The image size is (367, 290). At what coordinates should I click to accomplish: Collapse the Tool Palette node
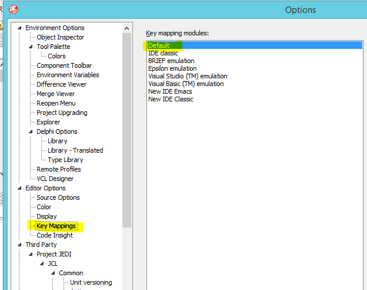(31, 47)
